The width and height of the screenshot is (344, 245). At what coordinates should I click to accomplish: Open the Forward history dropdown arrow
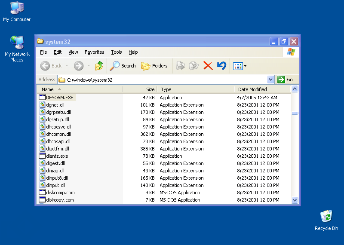click(89, 66)
